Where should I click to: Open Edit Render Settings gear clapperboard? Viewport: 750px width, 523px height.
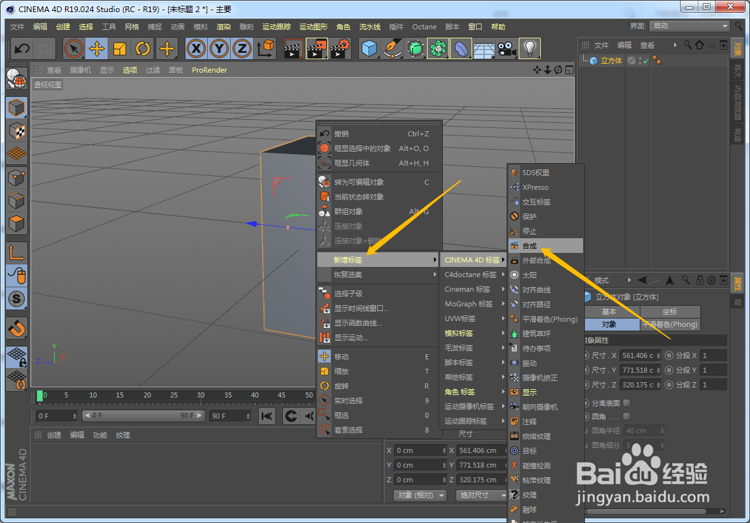coord(340,48)
